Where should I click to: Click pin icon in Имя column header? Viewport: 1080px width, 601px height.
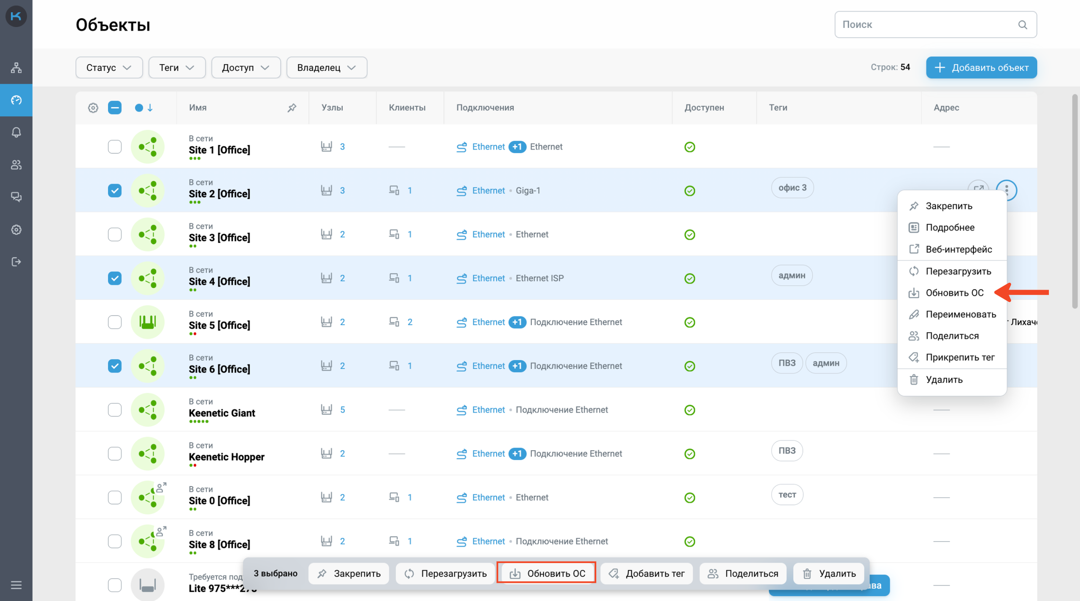point(292,108)
